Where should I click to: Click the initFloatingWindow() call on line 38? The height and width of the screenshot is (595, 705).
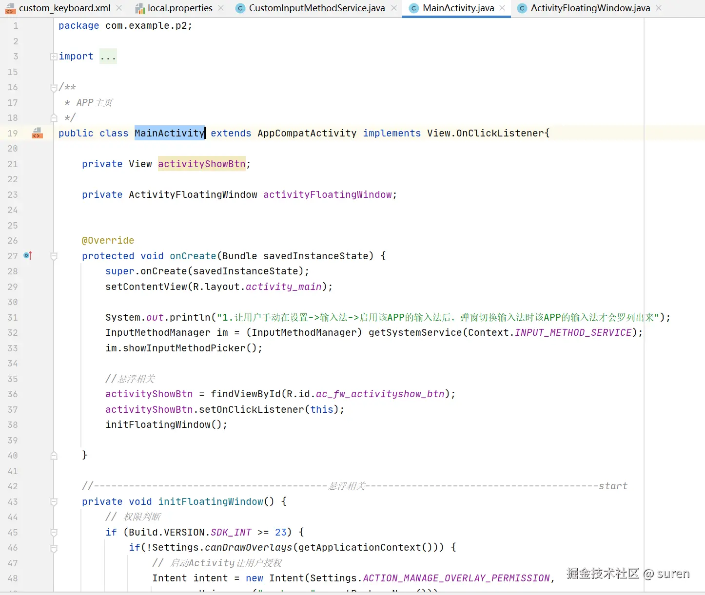click(x=164, y=424)
